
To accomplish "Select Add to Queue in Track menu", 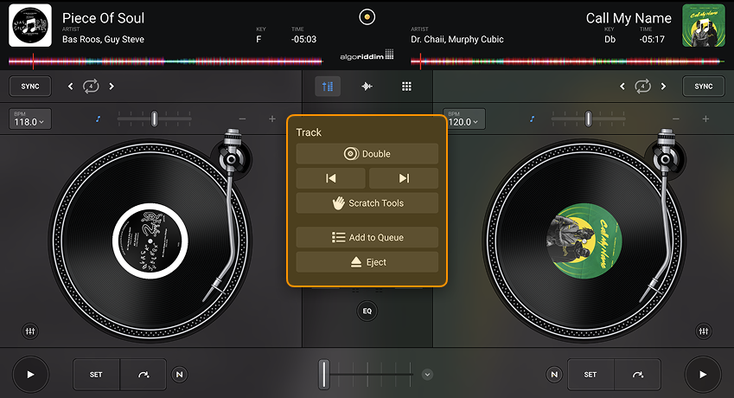I will pos(367,237).
